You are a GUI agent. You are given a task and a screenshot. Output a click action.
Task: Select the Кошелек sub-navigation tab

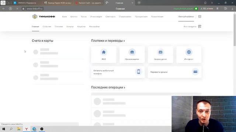81,26
